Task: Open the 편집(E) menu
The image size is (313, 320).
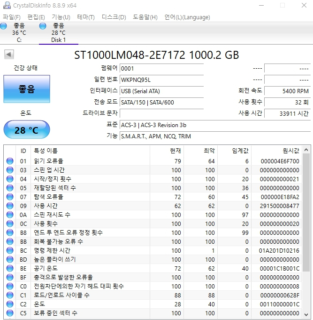Action: 36,17
